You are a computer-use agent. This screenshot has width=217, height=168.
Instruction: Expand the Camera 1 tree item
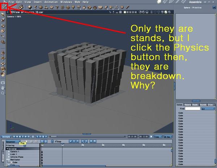[9, 151]
